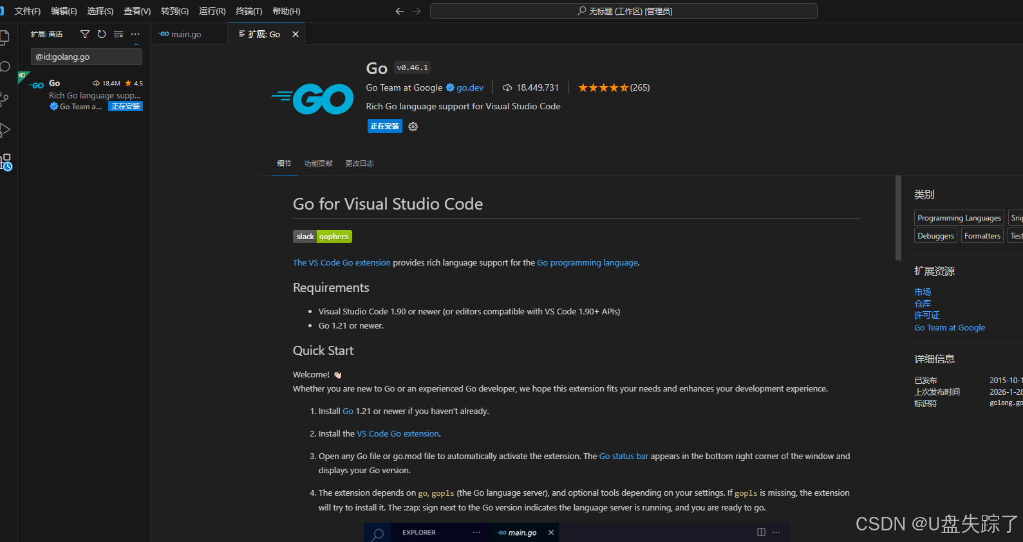
Task: Open extensions panel more actions menu
Action: pyautogui.click(x=135, y=34)
